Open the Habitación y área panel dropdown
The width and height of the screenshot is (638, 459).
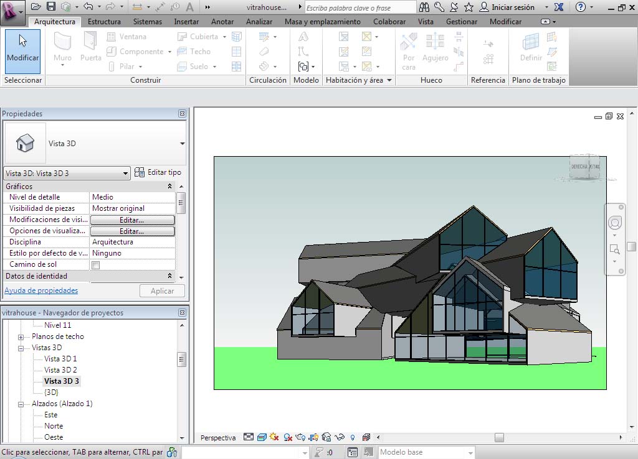tap(389, 80)
